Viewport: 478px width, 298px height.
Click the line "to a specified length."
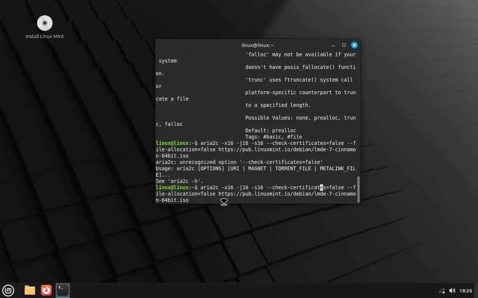click(x=278, y=105)
